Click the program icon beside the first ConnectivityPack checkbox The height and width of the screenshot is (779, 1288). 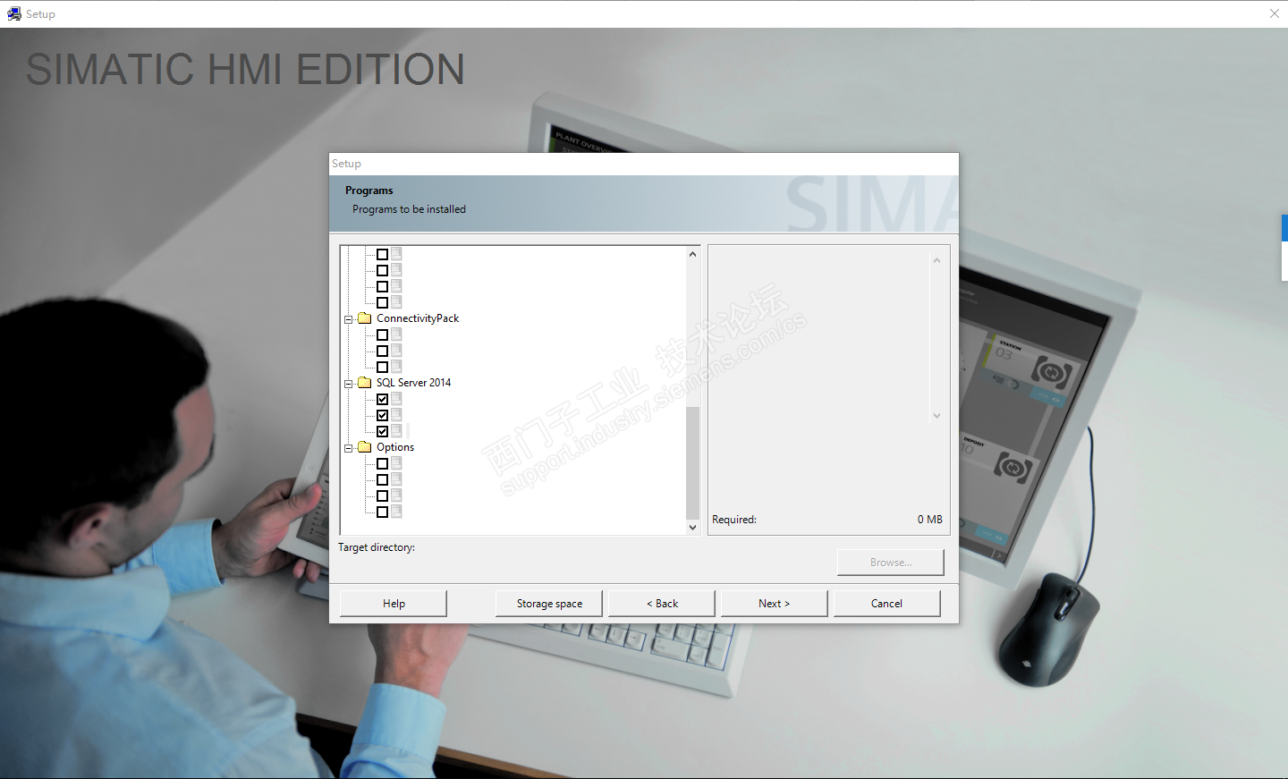[x=396, y=334]
